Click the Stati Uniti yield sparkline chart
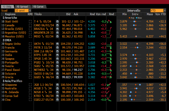 109,22
